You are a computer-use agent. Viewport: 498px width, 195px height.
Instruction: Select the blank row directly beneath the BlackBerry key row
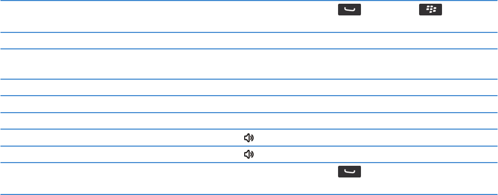(x=249, y=40)
